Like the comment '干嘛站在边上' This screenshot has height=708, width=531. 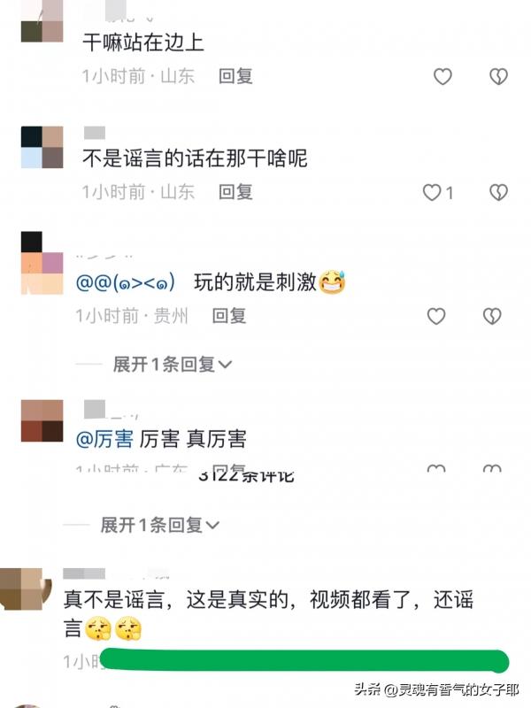pyautogui.click(x=442, y=76)
